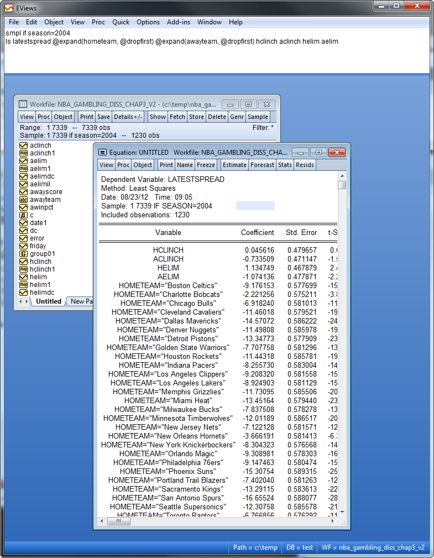Click Sample in the workfile toolbar
This screenshot has height=558, width=434.
click(258, 117)
